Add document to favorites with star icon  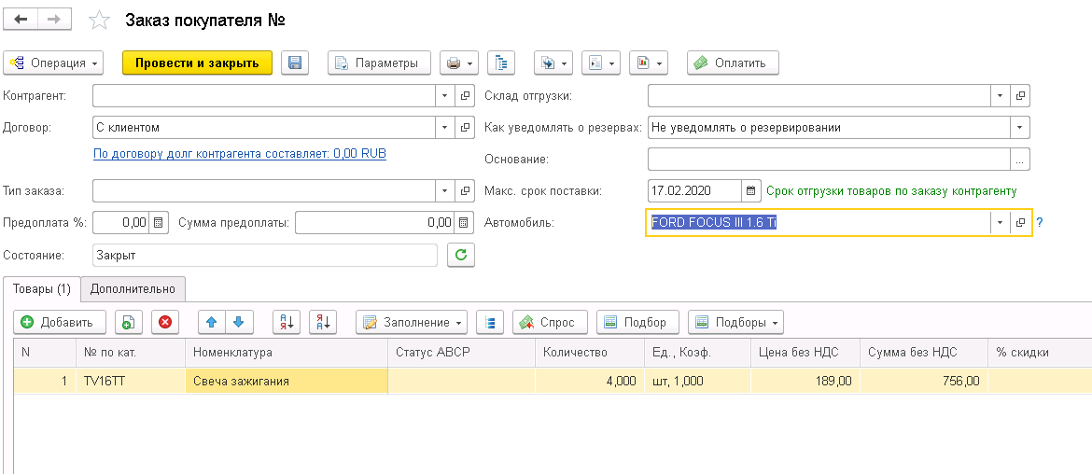[x=100, y=21]
